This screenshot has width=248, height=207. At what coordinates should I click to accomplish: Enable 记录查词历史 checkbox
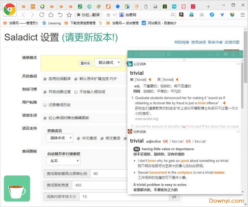(x=45, y=105)
